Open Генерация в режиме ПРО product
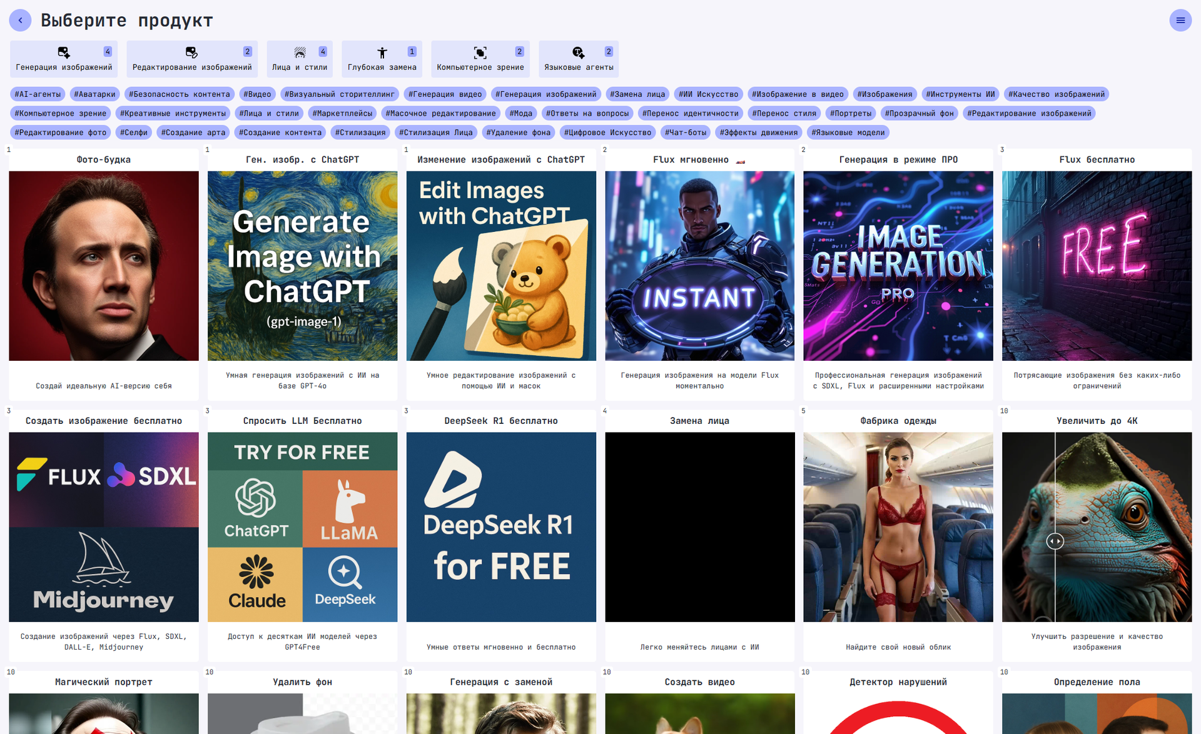This screenshot has width=1201, height=734. click(x=898, y=274)
